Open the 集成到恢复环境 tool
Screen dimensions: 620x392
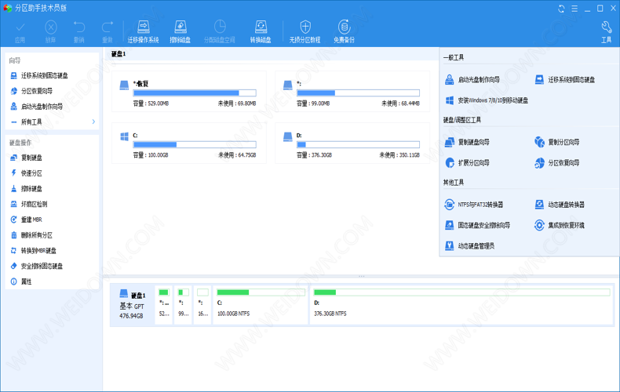pyautogui.click(x=560, y=225)
